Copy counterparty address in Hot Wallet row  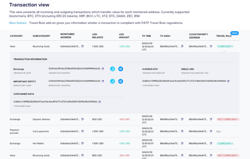tap(211, 143)
